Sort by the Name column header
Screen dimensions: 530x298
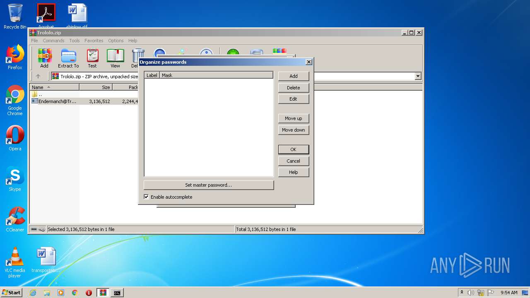click(55, 87)
